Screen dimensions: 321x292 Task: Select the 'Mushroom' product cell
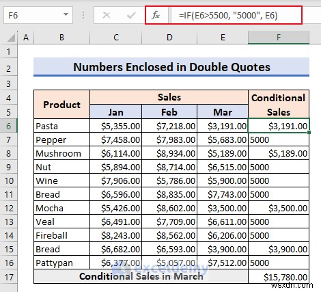click(61, 153)
